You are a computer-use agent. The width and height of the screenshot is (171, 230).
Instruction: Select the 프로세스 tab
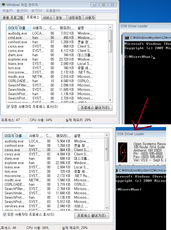coord(33,17)
